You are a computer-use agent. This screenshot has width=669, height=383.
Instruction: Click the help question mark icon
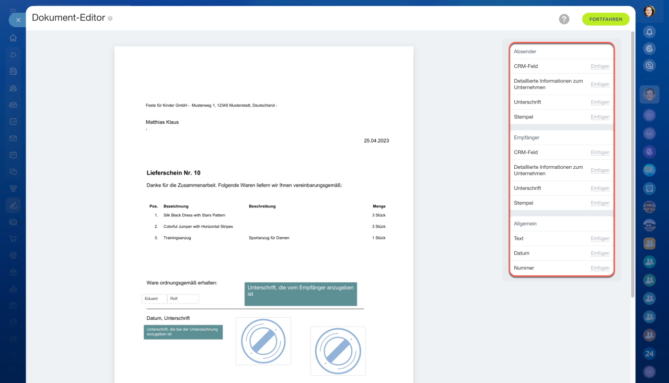(x=564, y=19)
